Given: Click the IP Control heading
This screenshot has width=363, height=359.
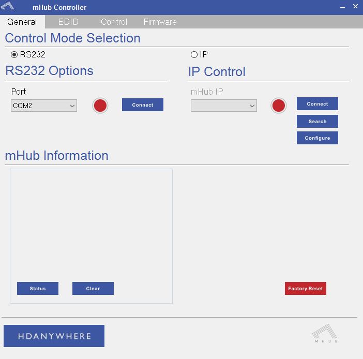Looking at the screenshot, I should click(x=217, y=71).
